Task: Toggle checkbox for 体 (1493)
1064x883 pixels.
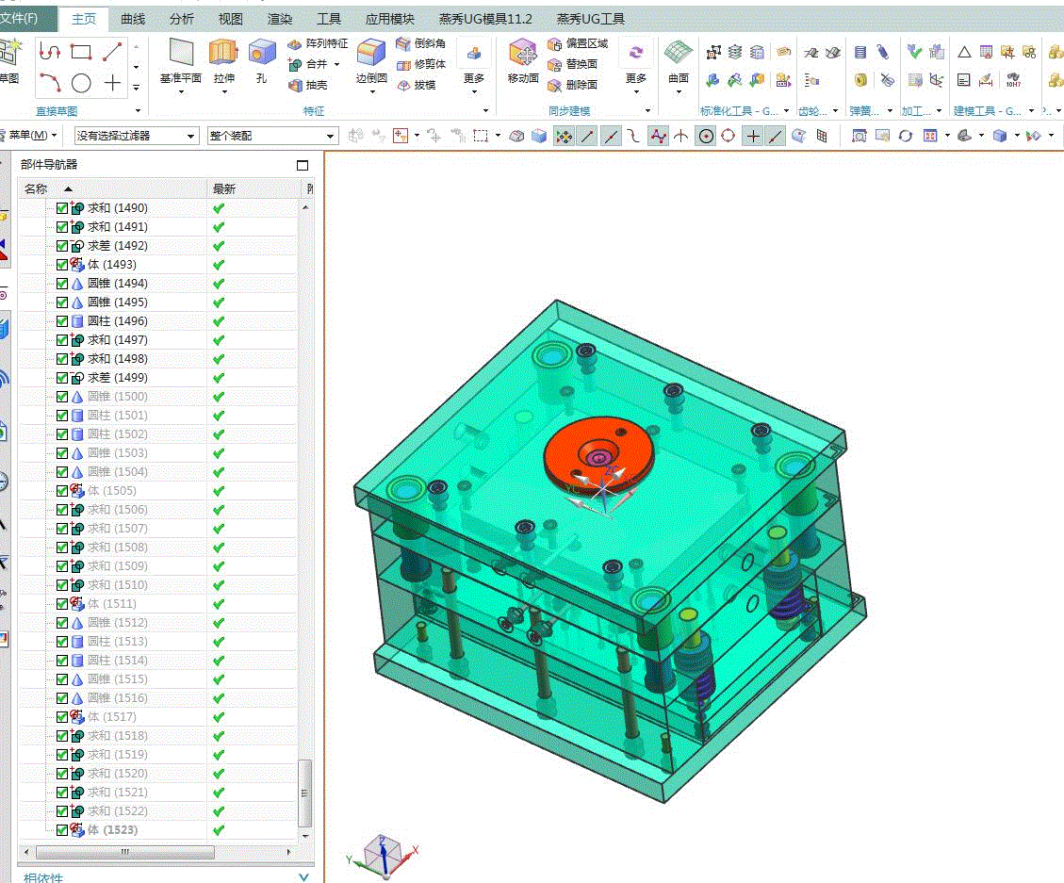Action: [62, 265]
